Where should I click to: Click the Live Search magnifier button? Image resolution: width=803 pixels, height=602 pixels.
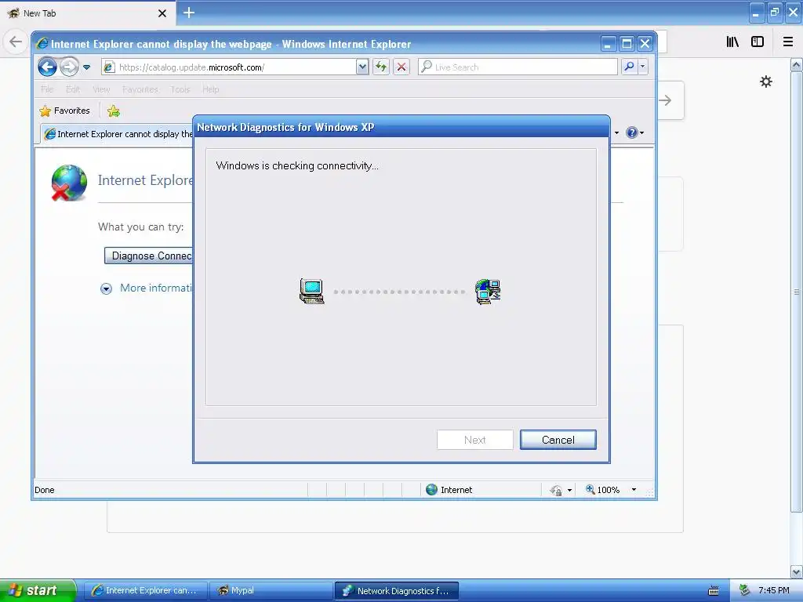[x=630, y=67]
